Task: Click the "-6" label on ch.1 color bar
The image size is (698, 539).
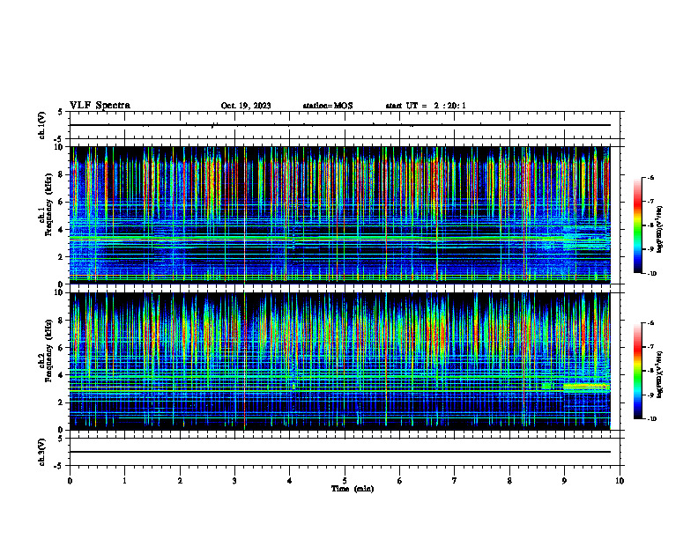Action: 650,178
